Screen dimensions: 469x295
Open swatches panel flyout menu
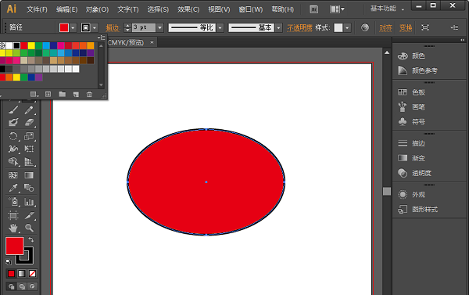[x=101, y=38]
